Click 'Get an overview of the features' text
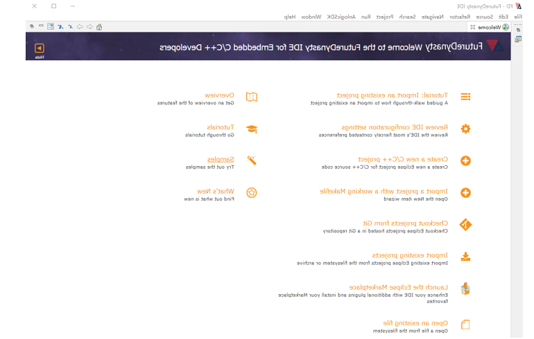 point(196,103)
